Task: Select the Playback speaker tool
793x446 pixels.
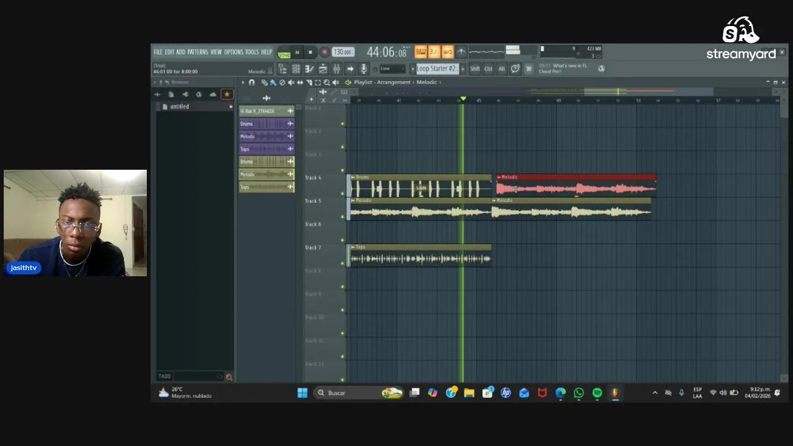Action: pos(336,82)
